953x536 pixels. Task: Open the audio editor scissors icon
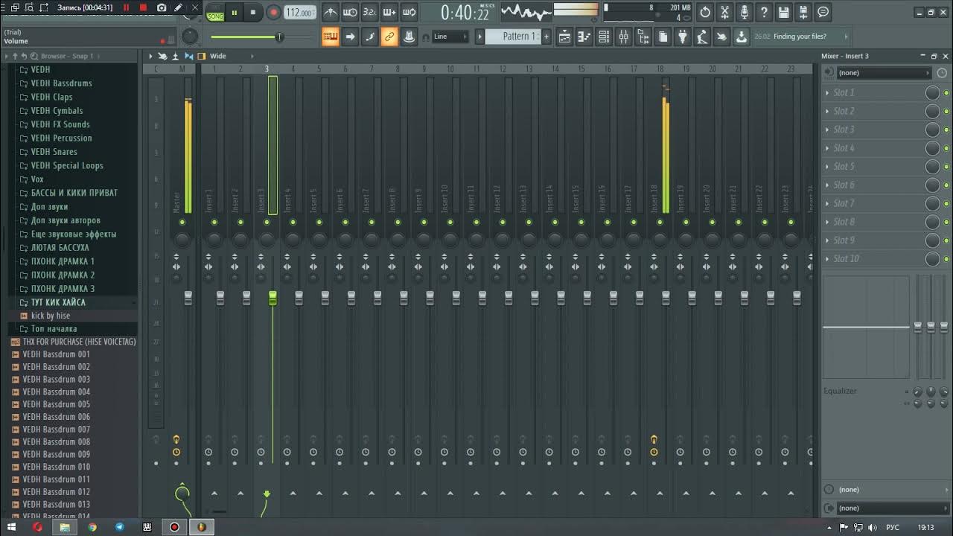coord(724,12)
